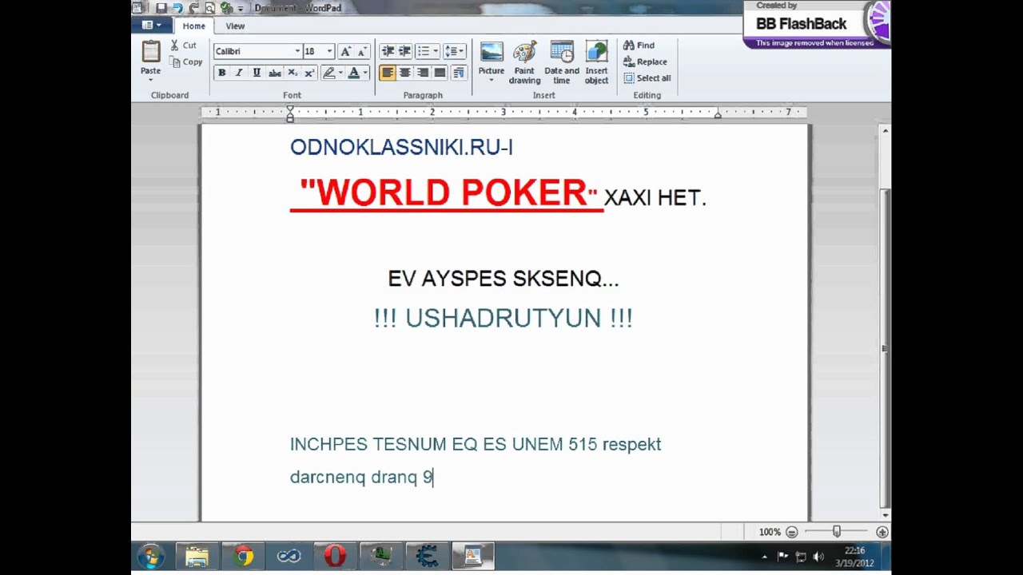Screen dimensions: 1023x575
Task: Apply the font text color
Action: click(x=353, y=73)
